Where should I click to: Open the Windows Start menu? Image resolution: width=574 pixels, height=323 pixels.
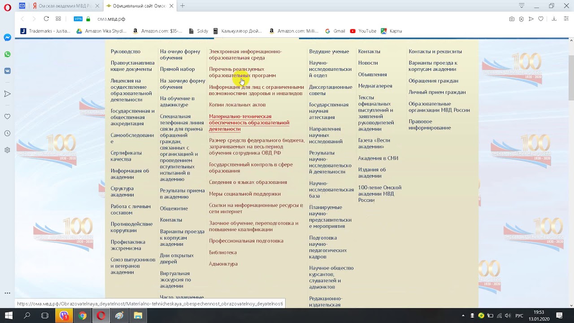[x=9, y=316]
